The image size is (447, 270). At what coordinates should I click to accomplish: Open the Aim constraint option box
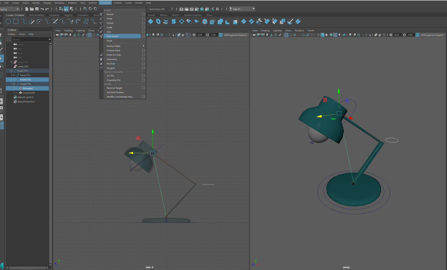point(143,32)
